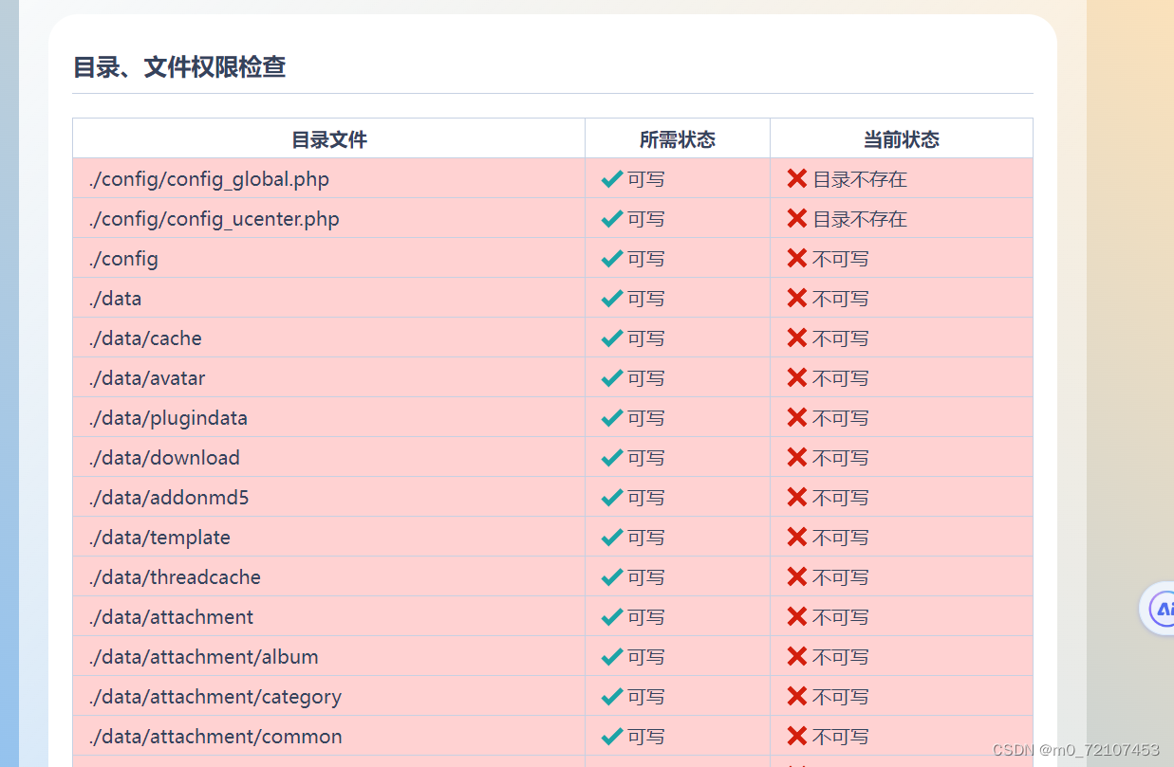Click red X in ./config/config_global.php row
Image resolution: width=1174 pixels, height=767 pixels.
(x=797, y=178)
